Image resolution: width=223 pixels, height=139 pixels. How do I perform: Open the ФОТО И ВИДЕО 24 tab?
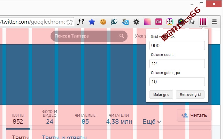[49, 117]
